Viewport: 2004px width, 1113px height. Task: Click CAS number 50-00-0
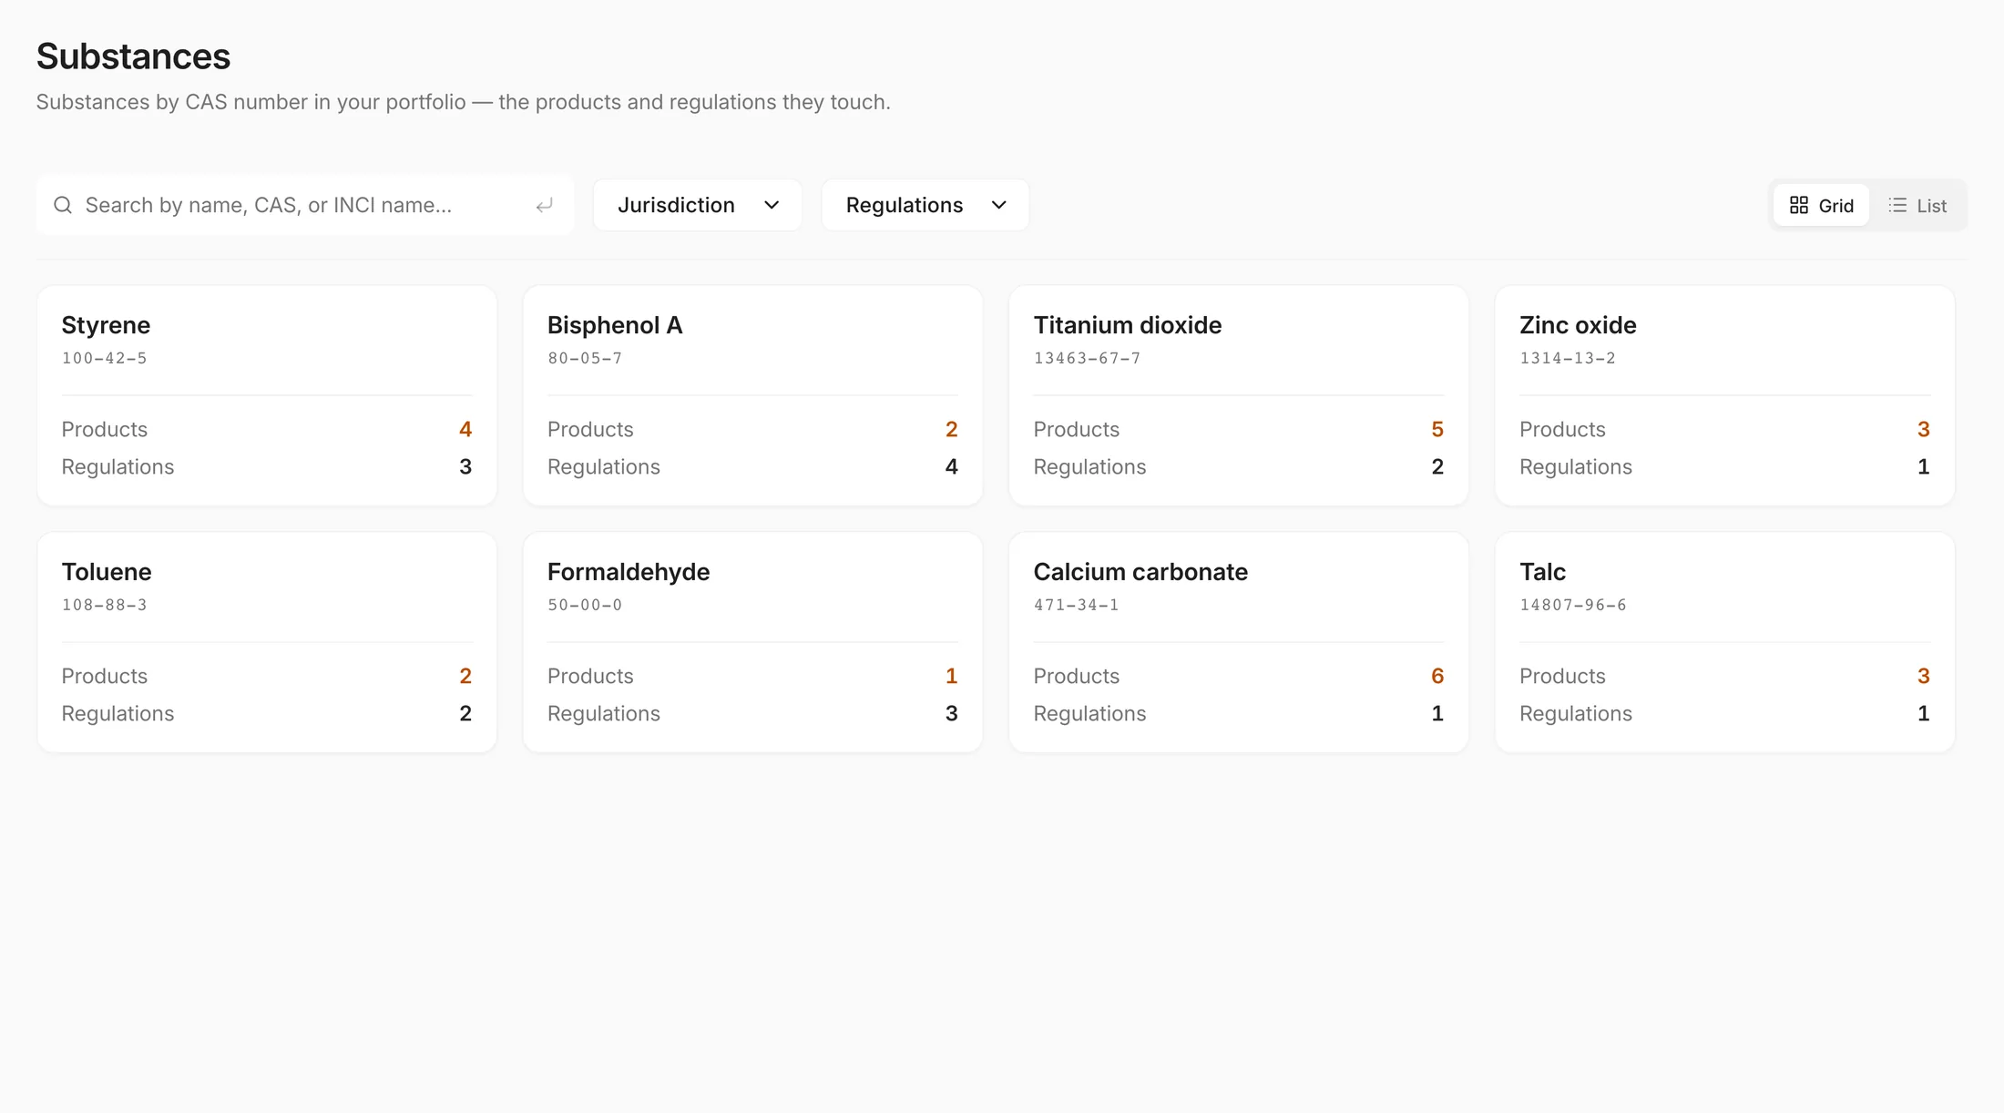[585, 605]
